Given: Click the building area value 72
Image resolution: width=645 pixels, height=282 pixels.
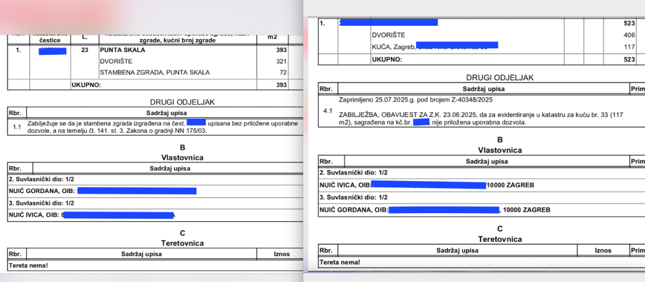Looking at the screenshot, I should [283, 72].
